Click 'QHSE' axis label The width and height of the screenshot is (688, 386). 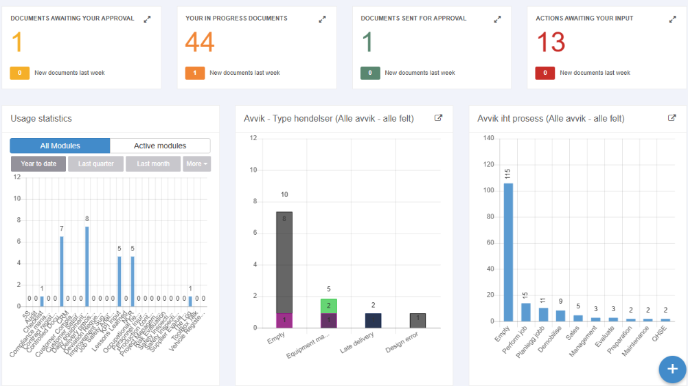[659, 334]
